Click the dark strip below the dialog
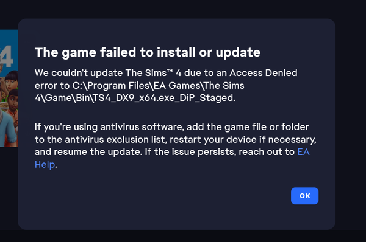Viewport: 366px width, 242px height. point(183,236)
